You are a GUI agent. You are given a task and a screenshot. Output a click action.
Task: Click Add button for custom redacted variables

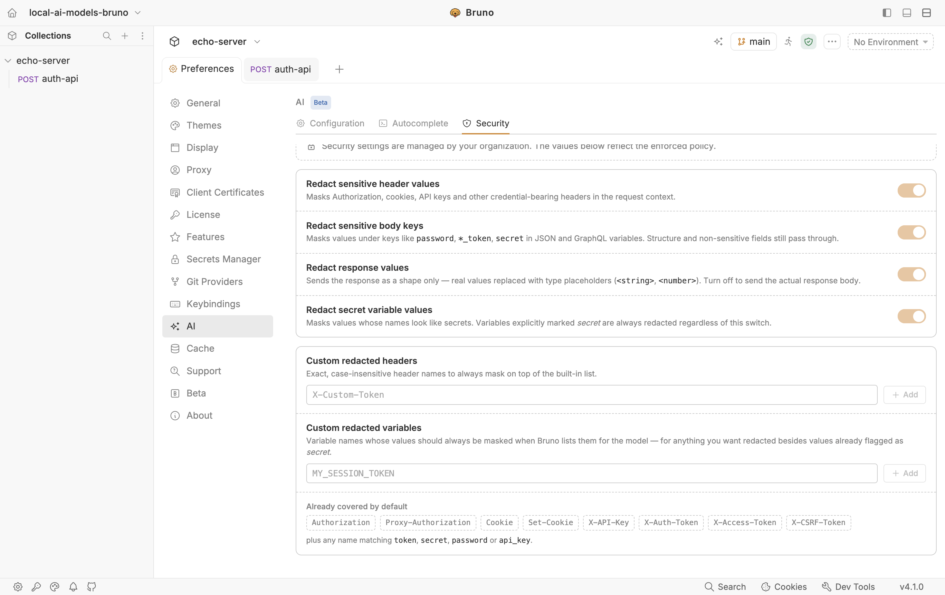(x=905, y=473)
